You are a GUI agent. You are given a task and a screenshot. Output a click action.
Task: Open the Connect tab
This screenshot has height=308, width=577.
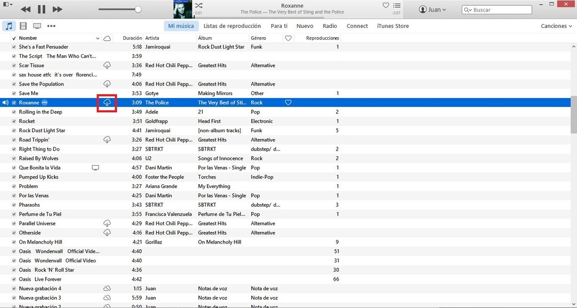point(357,26)
